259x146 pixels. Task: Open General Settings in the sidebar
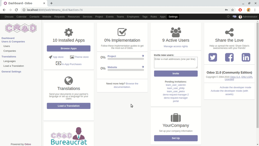[x=11, y=71]
